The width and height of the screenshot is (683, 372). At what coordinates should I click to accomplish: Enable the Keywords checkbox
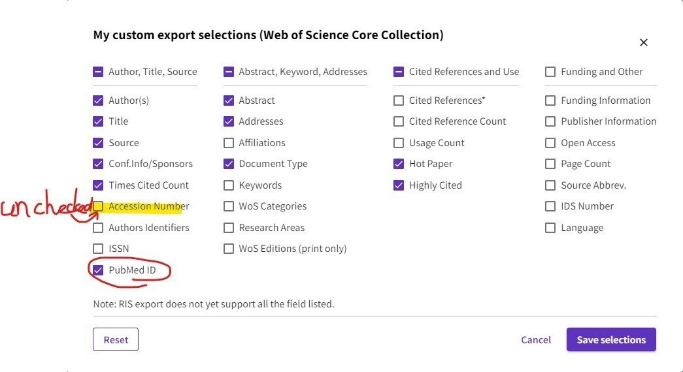pyautogui.click(x=229, y=185)
